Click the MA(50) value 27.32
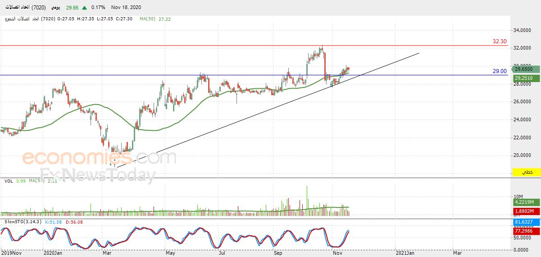Image resolution: width=541 pixels, height=257 pixels. (165, 18)
